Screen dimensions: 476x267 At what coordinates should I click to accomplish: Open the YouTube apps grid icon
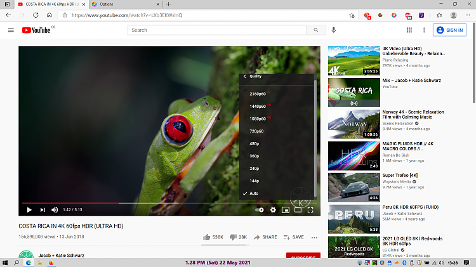coord(409,30)
